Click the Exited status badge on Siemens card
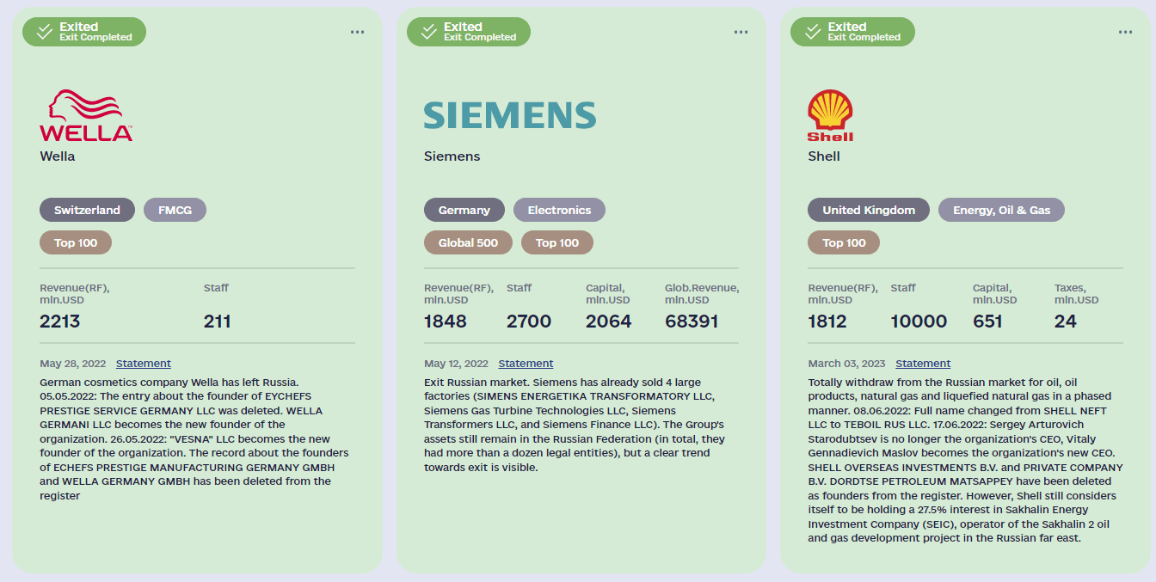Image resolution: width=1156 pixels, height=582 pixels. point(469,32)
